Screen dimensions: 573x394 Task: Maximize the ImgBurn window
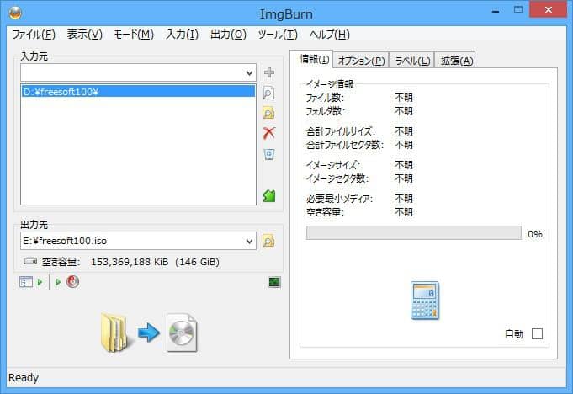[518, 10]
